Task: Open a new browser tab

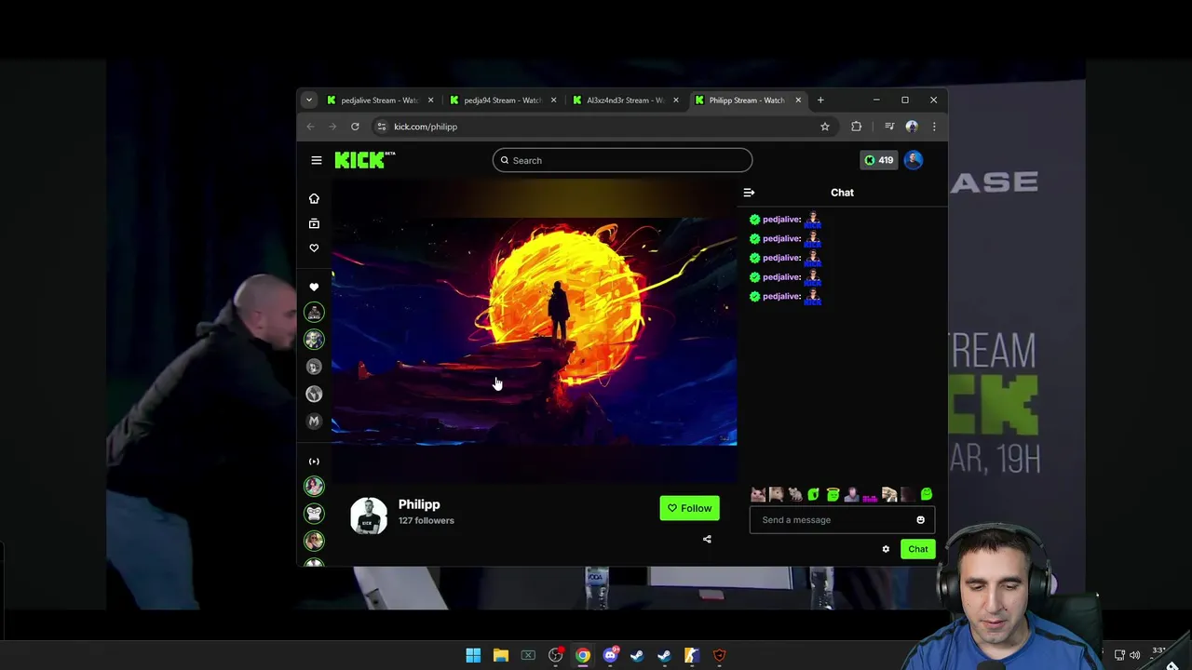Action: tap(820, 100)
